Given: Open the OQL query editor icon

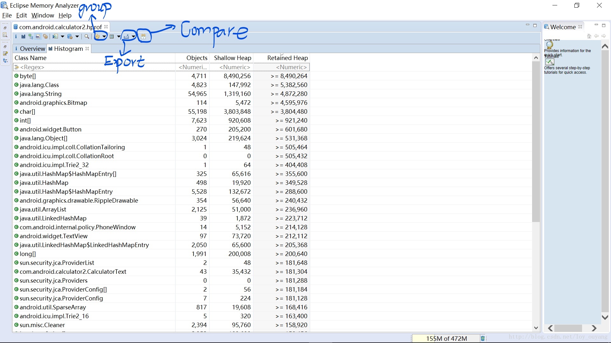Looking at the screenshot, I should [38, 37].
